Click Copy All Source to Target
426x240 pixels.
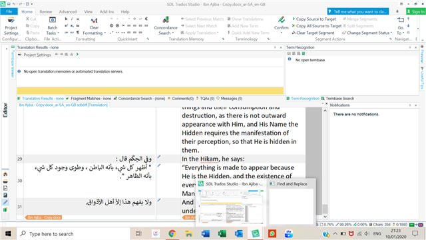click(x=317, y=26)
